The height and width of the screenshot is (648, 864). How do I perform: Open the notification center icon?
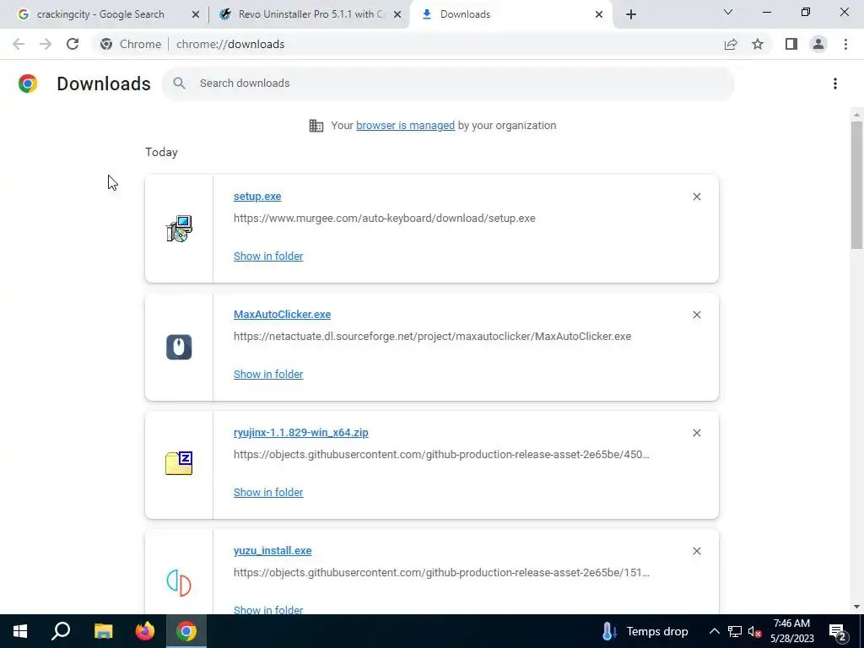(x=838, y=631)
